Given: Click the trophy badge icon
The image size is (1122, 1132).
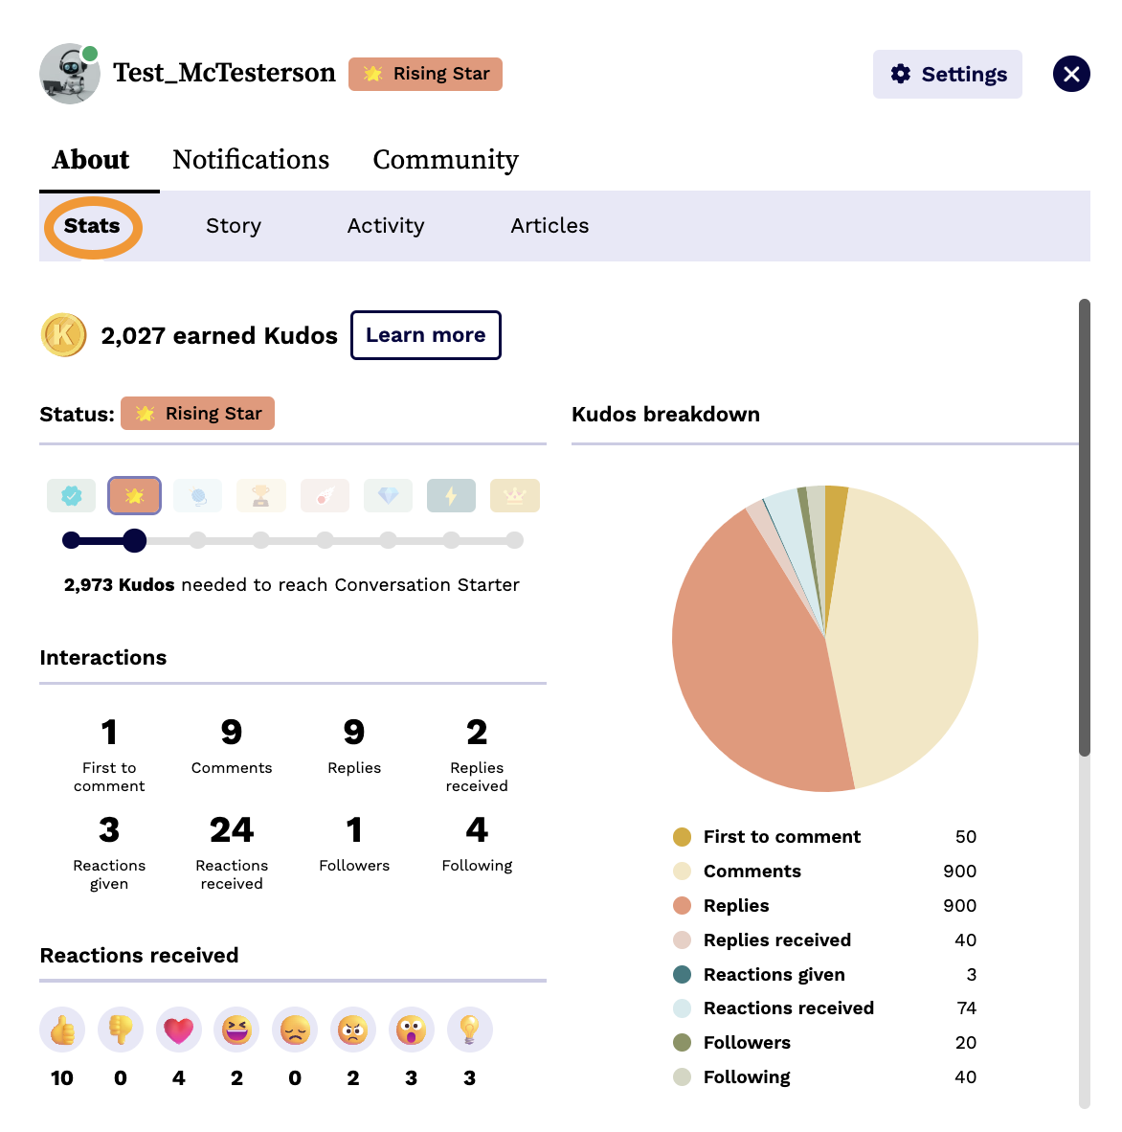Looking at the screenshot, I should coord(260,495).
